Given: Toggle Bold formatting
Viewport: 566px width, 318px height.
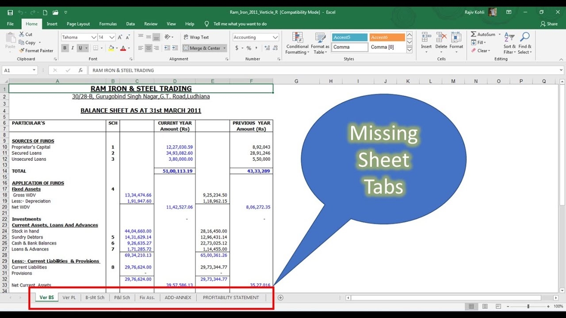Looking at the screenshot, I should pos(65,48).
